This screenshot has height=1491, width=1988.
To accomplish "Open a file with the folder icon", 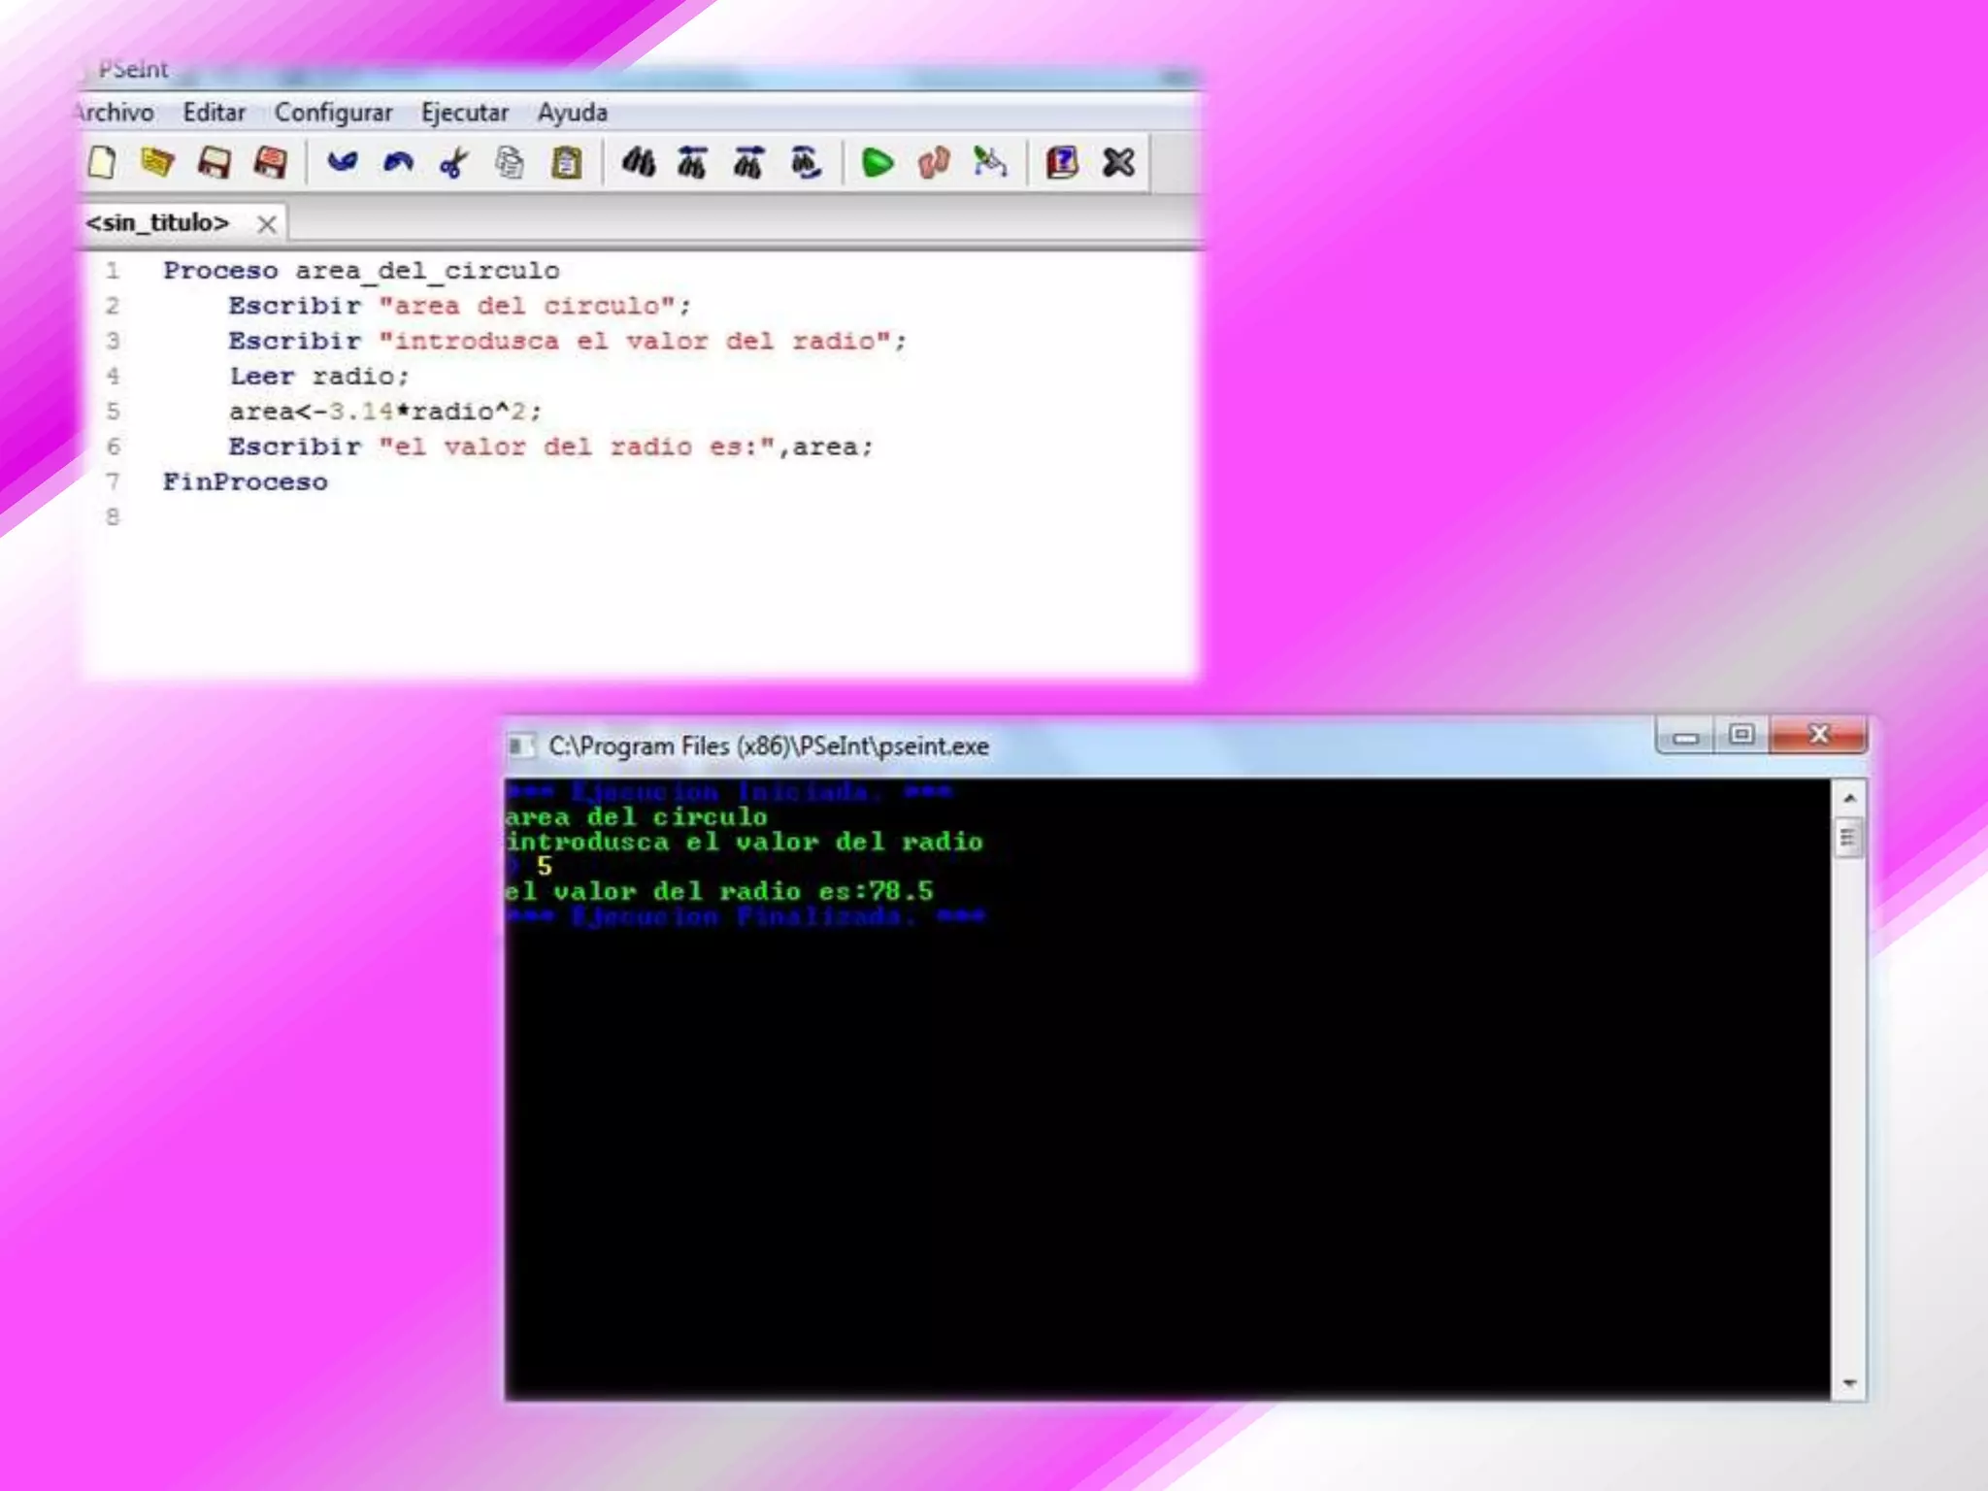I will tap(157, 162).
